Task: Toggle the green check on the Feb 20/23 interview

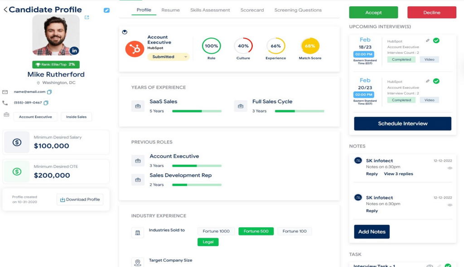Action: tap(436, 81)
